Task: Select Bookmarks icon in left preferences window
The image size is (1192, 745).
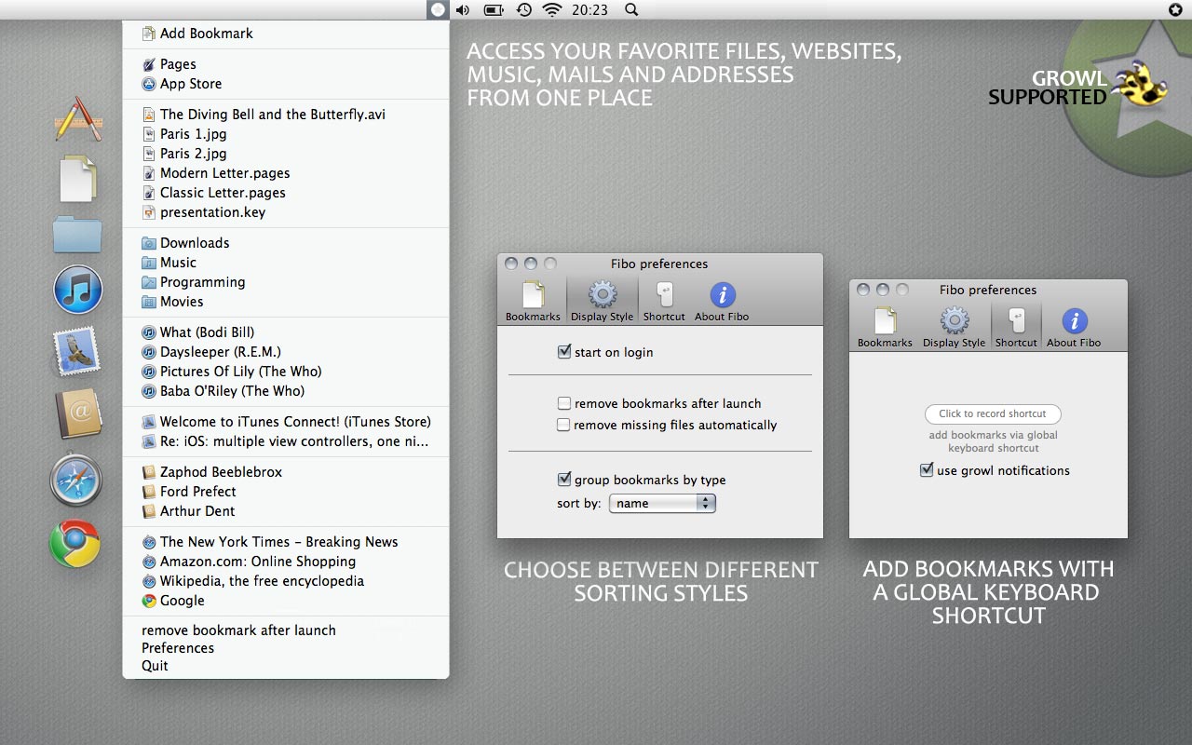Action: pyautogui.click(x=533, y=301)
